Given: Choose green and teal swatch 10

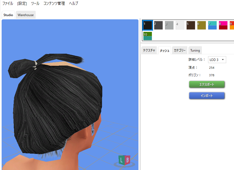Looking at the screenshot, I should (148, 36).
